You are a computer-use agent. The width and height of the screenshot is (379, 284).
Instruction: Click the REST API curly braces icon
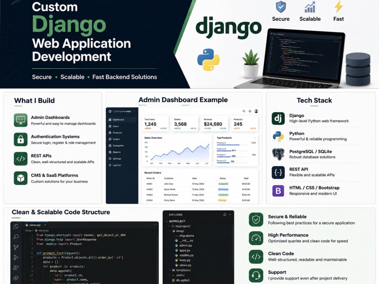click(x=278, y=172)
